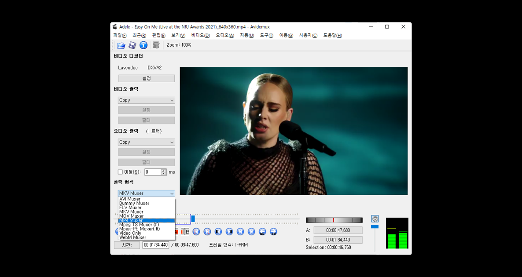Save video using the floppy disk icon
This screenshot has height=277, width=522.
pyautogui.click(x=132, y=45)
